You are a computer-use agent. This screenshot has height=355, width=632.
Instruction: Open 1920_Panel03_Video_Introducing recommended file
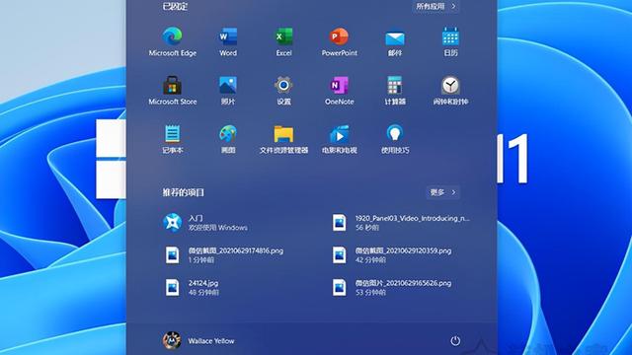[x=402, y=223]
